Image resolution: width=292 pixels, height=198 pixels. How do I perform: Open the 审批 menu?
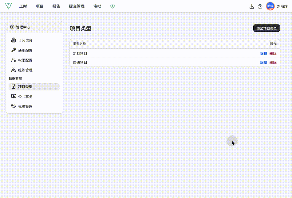coord(97,6)
